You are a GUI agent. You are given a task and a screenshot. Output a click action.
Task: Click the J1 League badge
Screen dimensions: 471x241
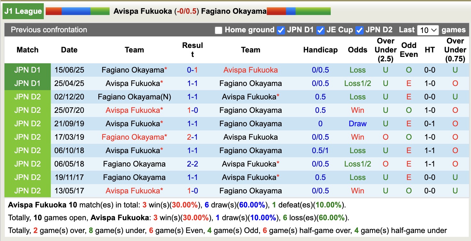tap(22, 11)
